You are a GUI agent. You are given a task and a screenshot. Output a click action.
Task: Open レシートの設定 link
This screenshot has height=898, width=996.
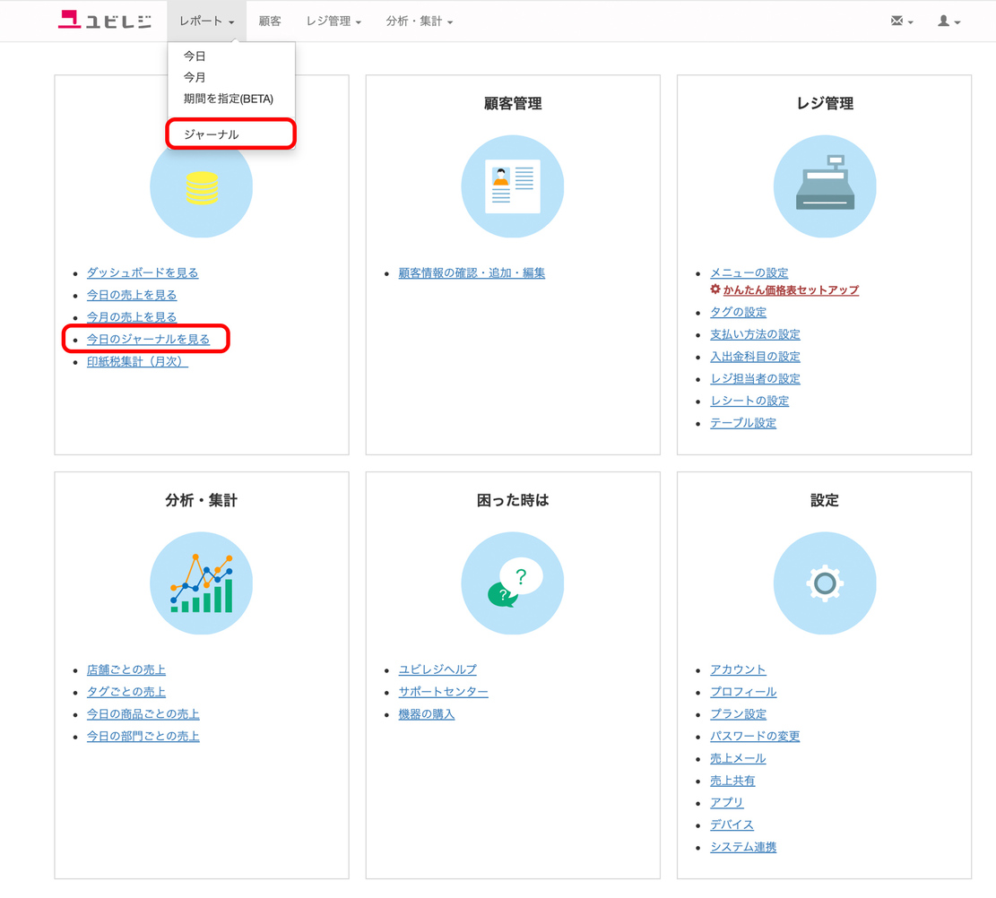coord(749,401)
